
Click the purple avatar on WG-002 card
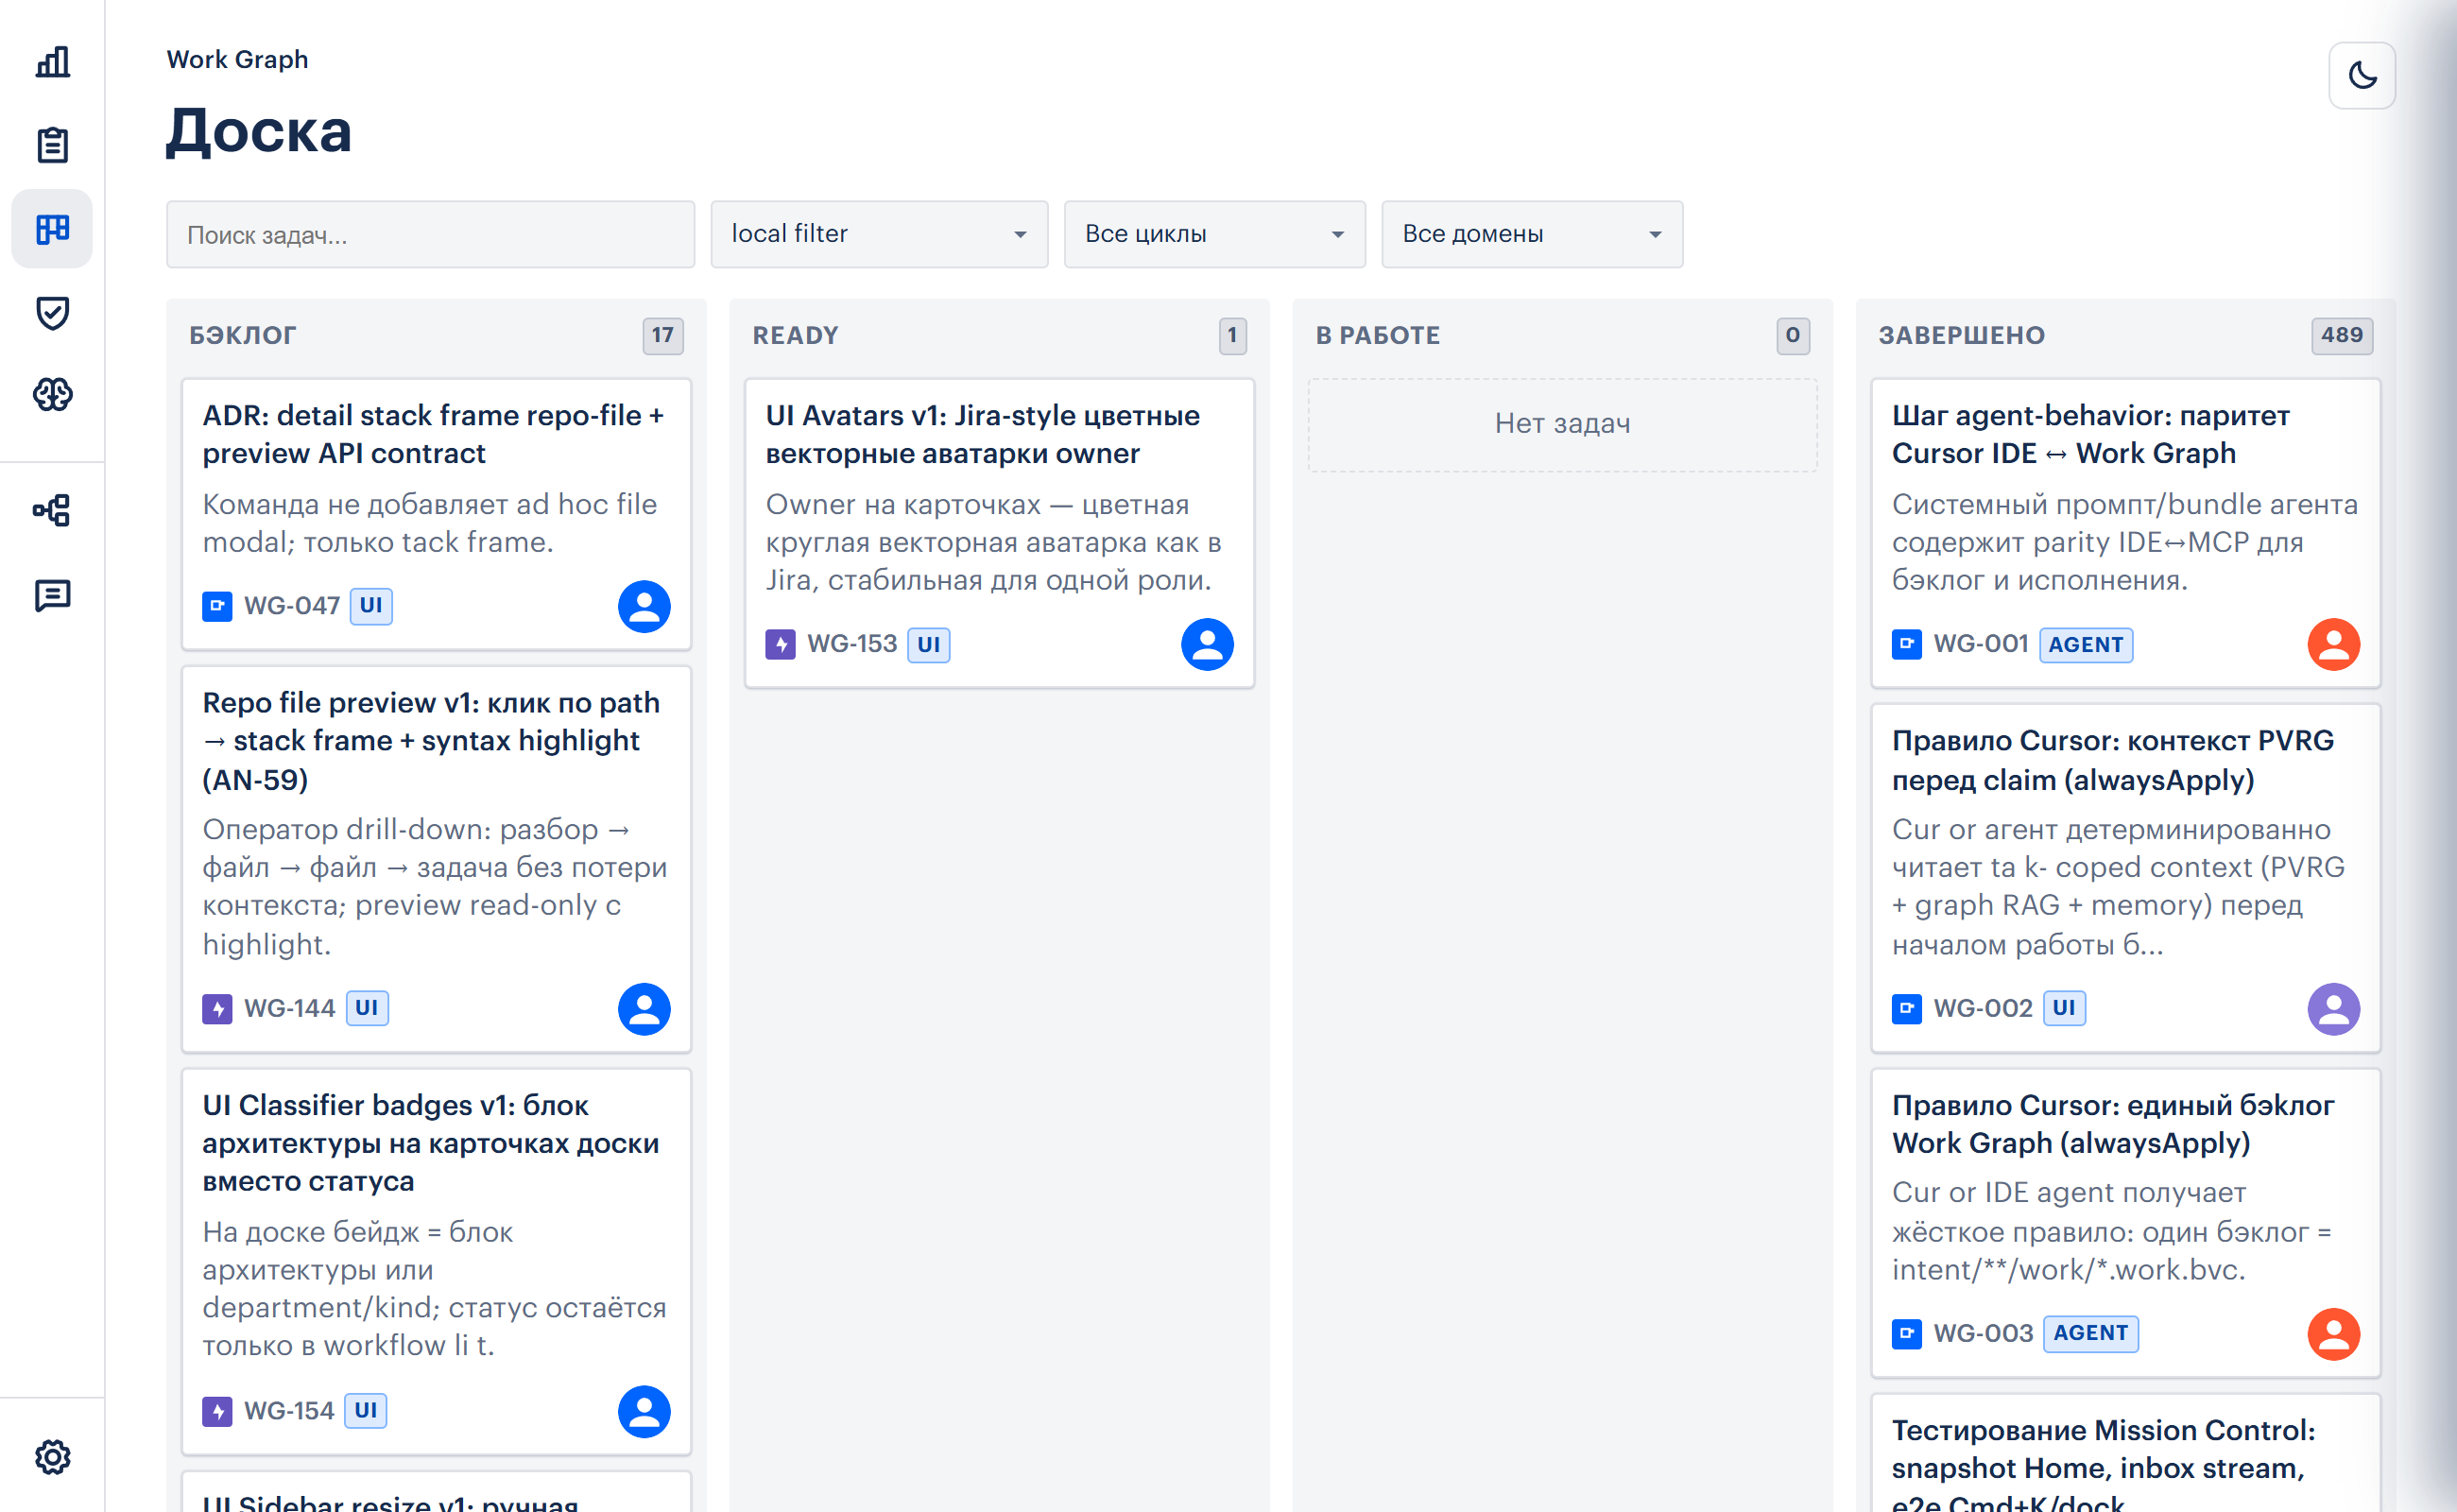(2333, 1009)
